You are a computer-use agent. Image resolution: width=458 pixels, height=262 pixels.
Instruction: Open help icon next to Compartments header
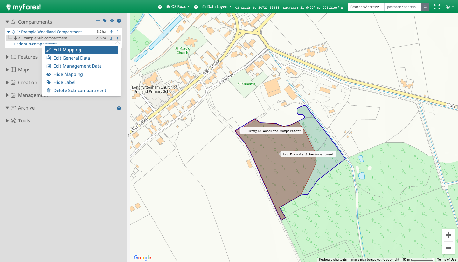pyautogui.click(x=119, y=21)
